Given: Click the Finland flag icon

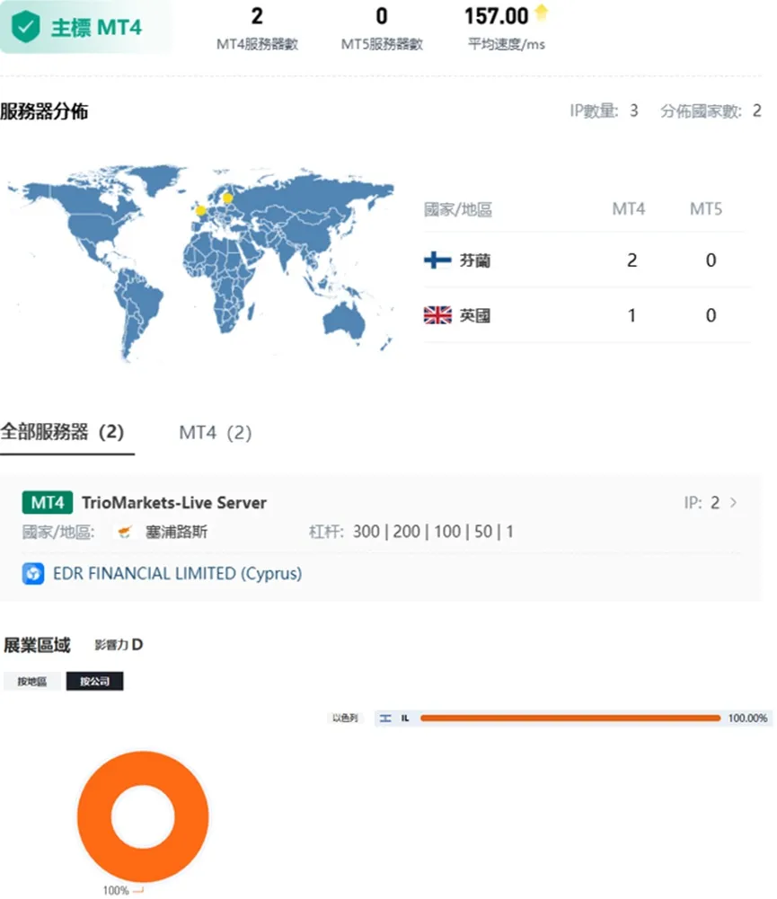Looking at the screenshot, I should point(437,260).
